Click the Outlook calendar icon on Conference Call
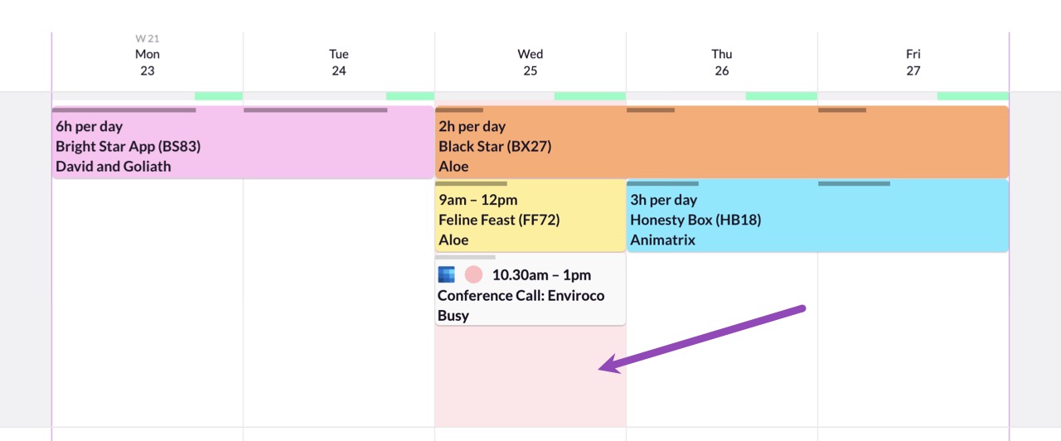The height and width of the screenshot is (441, 1061). pos(447,274)
